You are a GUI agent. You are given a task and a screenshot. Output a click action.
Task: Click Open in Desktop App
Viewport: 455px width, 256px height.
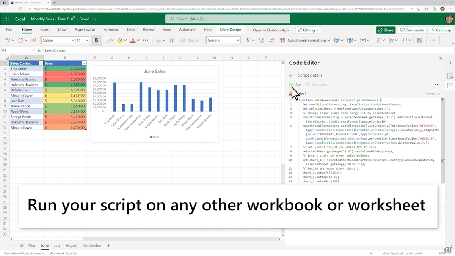point(270,30)
